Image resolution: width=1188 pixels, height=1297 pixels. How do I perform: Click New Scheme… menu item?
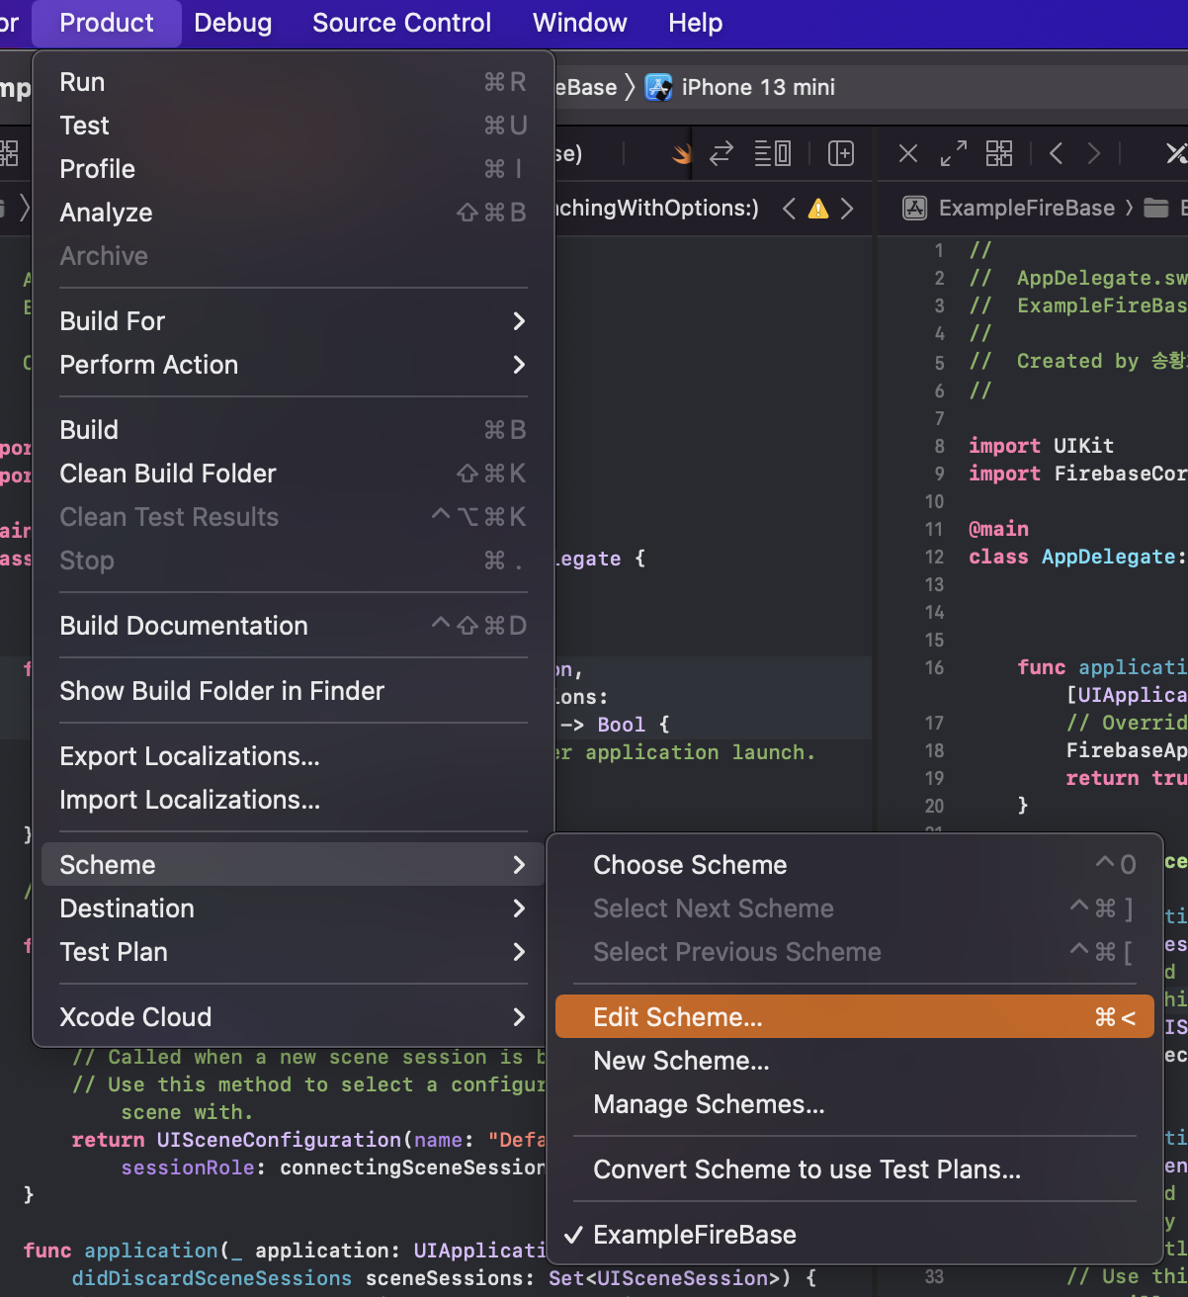coord(855,1061)
